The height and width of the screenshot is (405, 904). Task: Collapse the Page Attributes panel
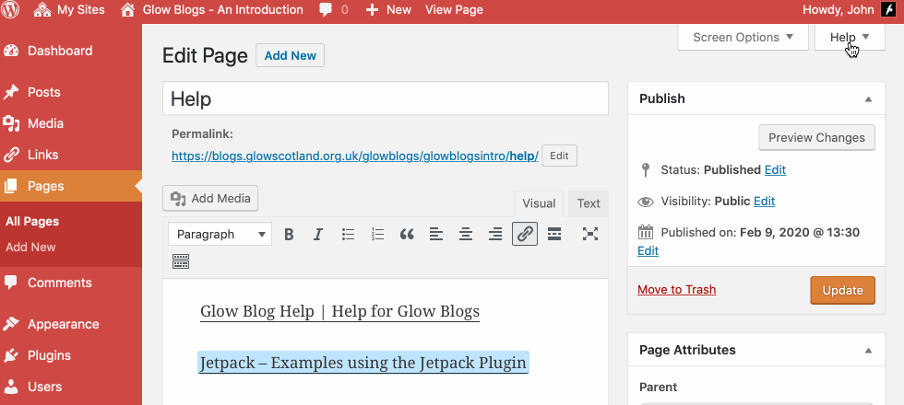pos(868,351)
